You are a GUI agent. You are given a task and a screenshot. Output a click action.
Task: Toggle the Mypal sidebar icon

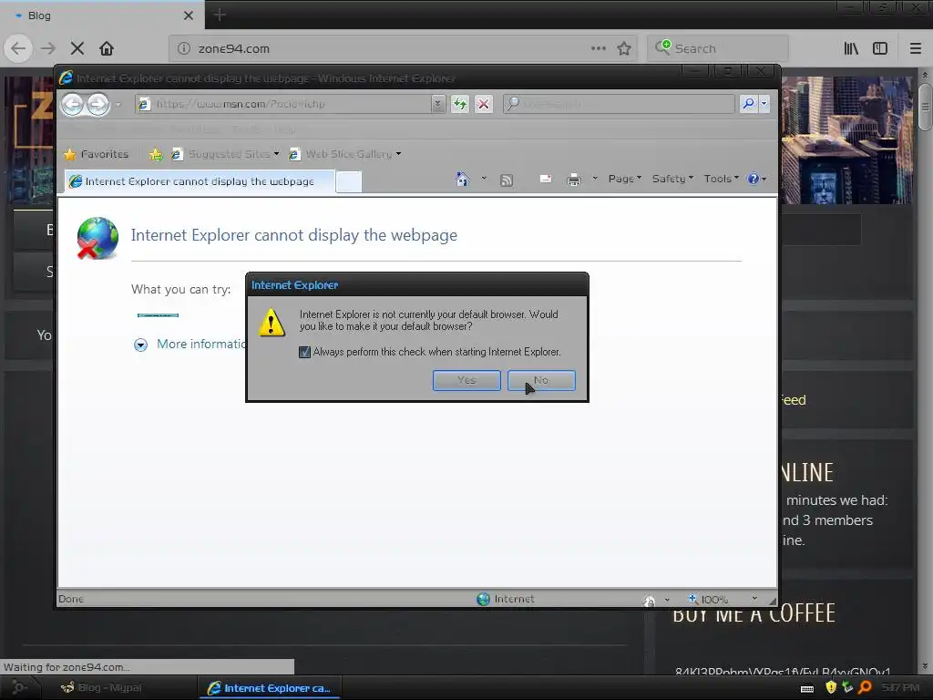click(x=880, y=48)
